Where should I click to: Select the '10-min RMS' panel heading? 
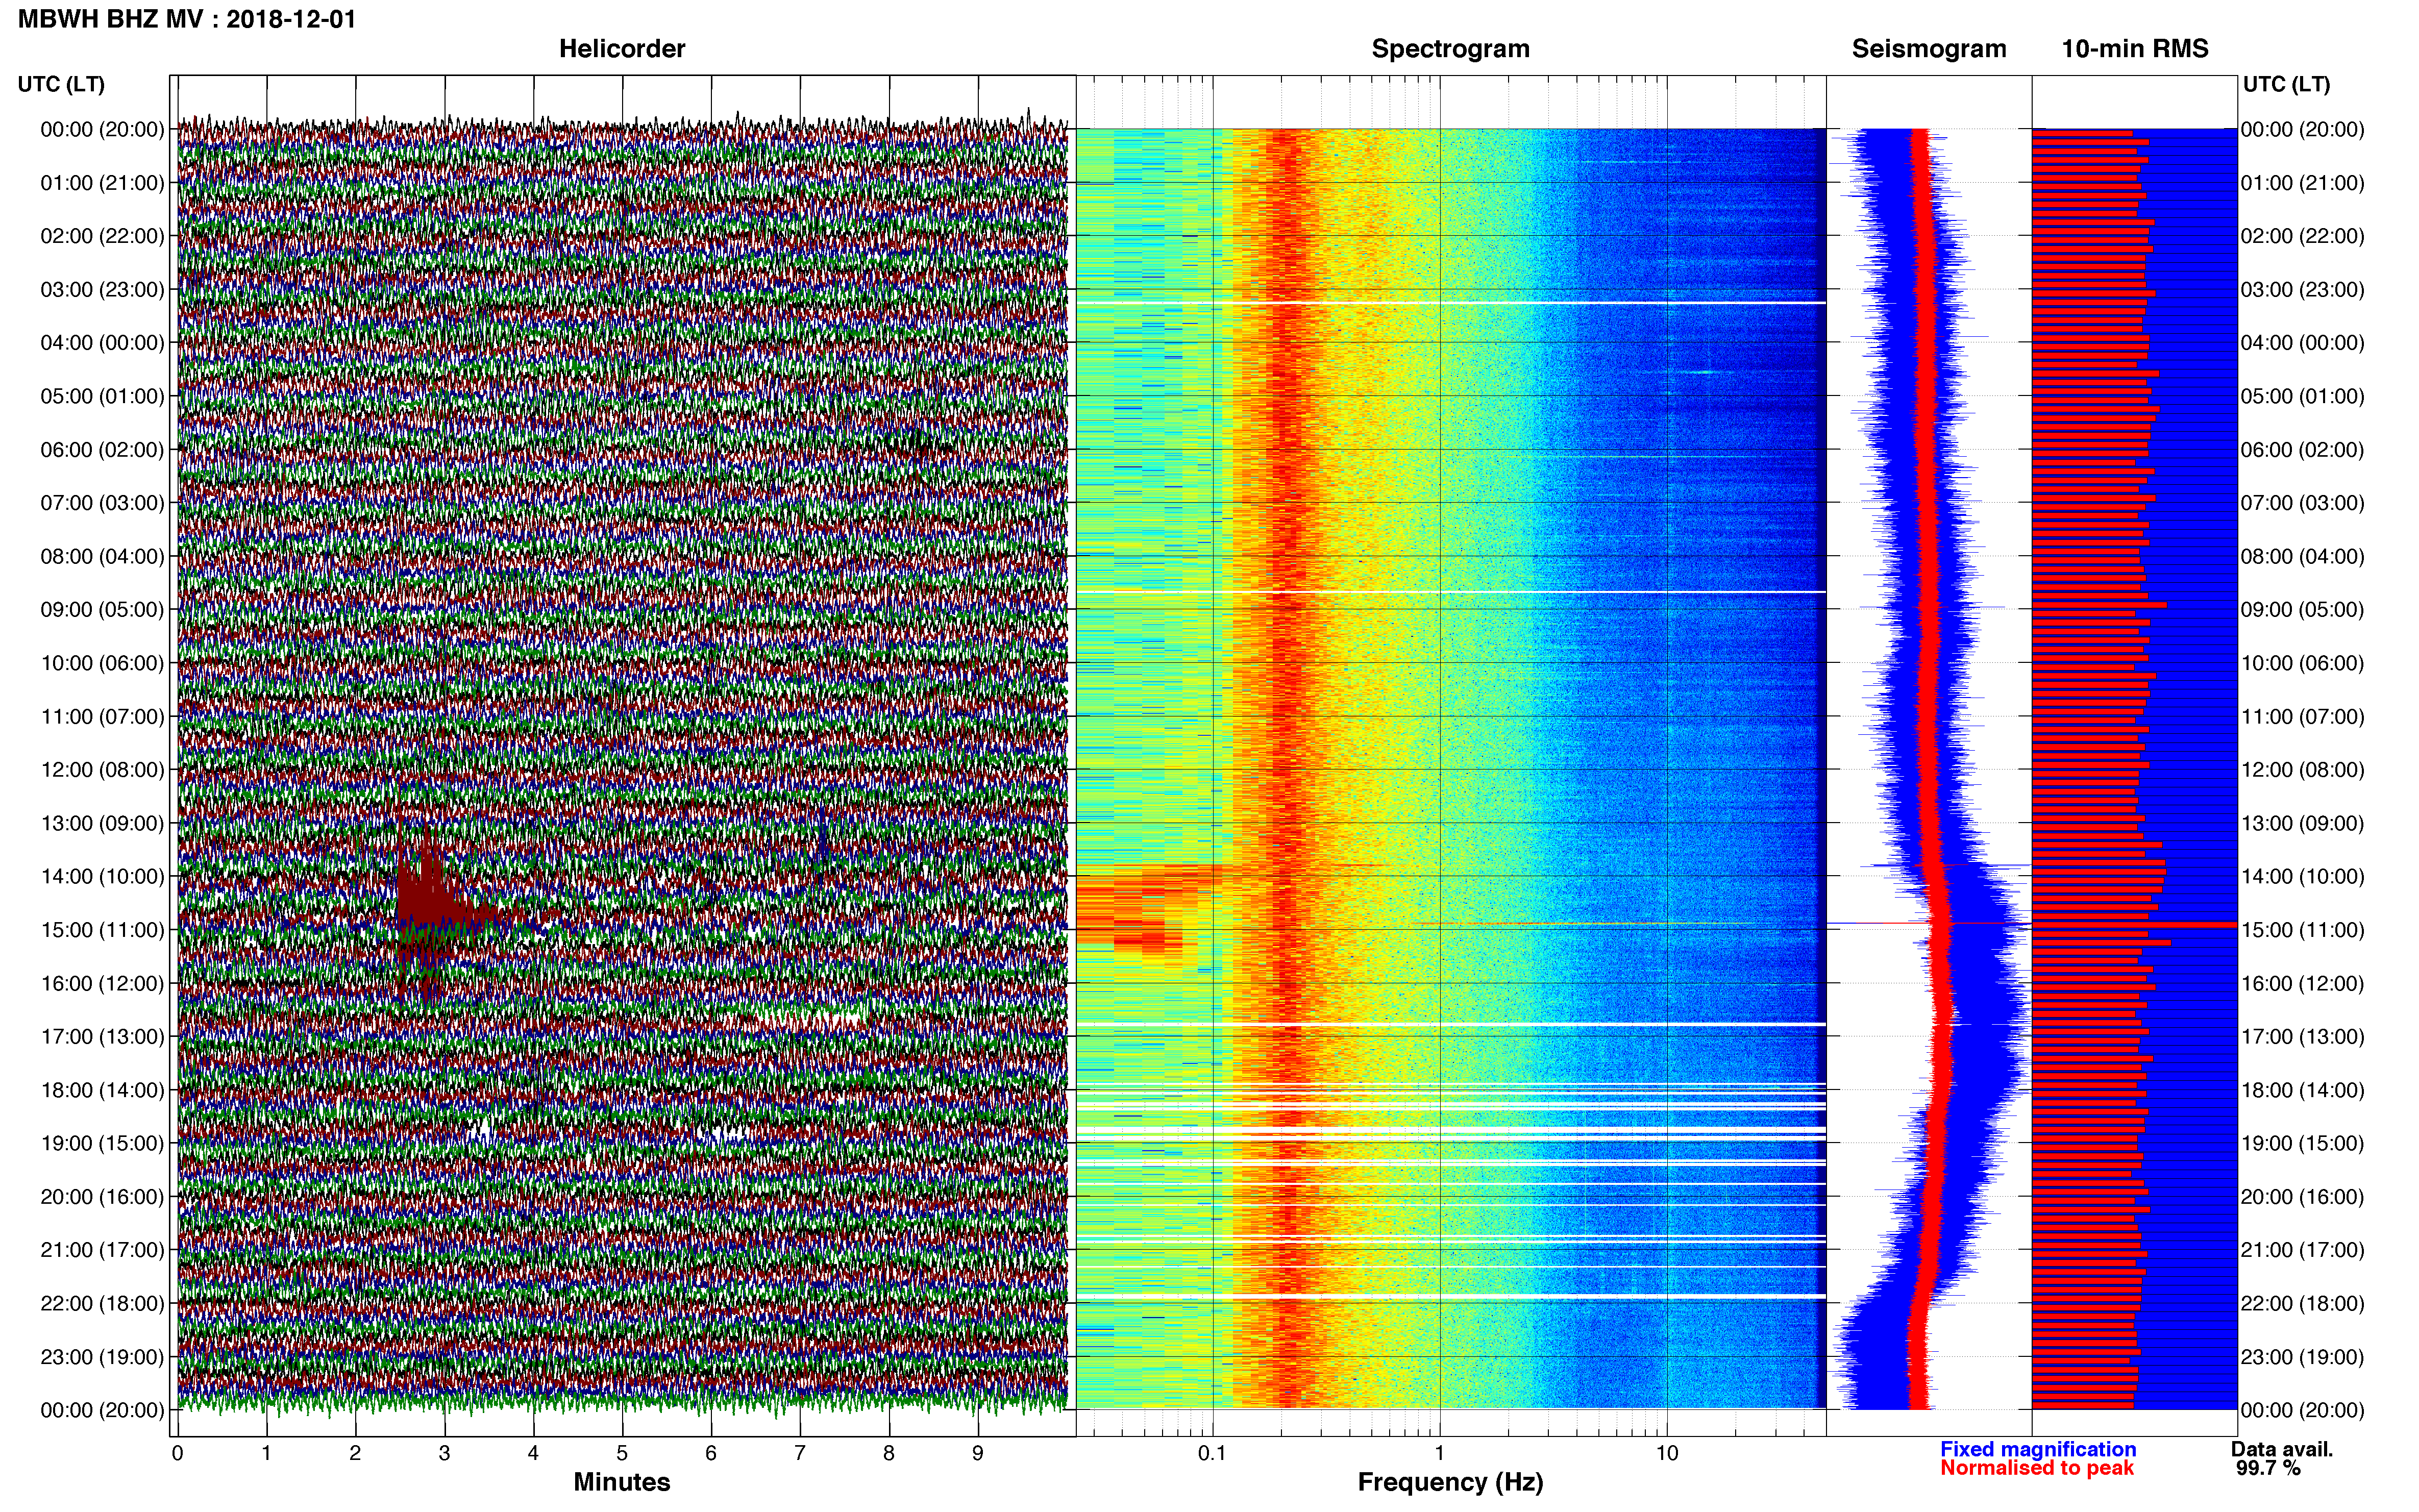click(x=2135, y=49)
